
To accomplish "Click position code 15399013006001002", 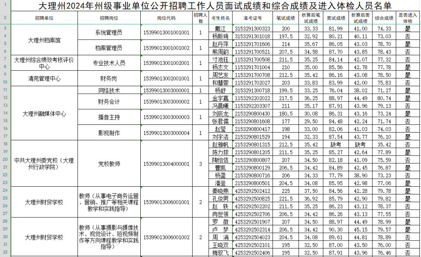I will click(x=166, y=237).
